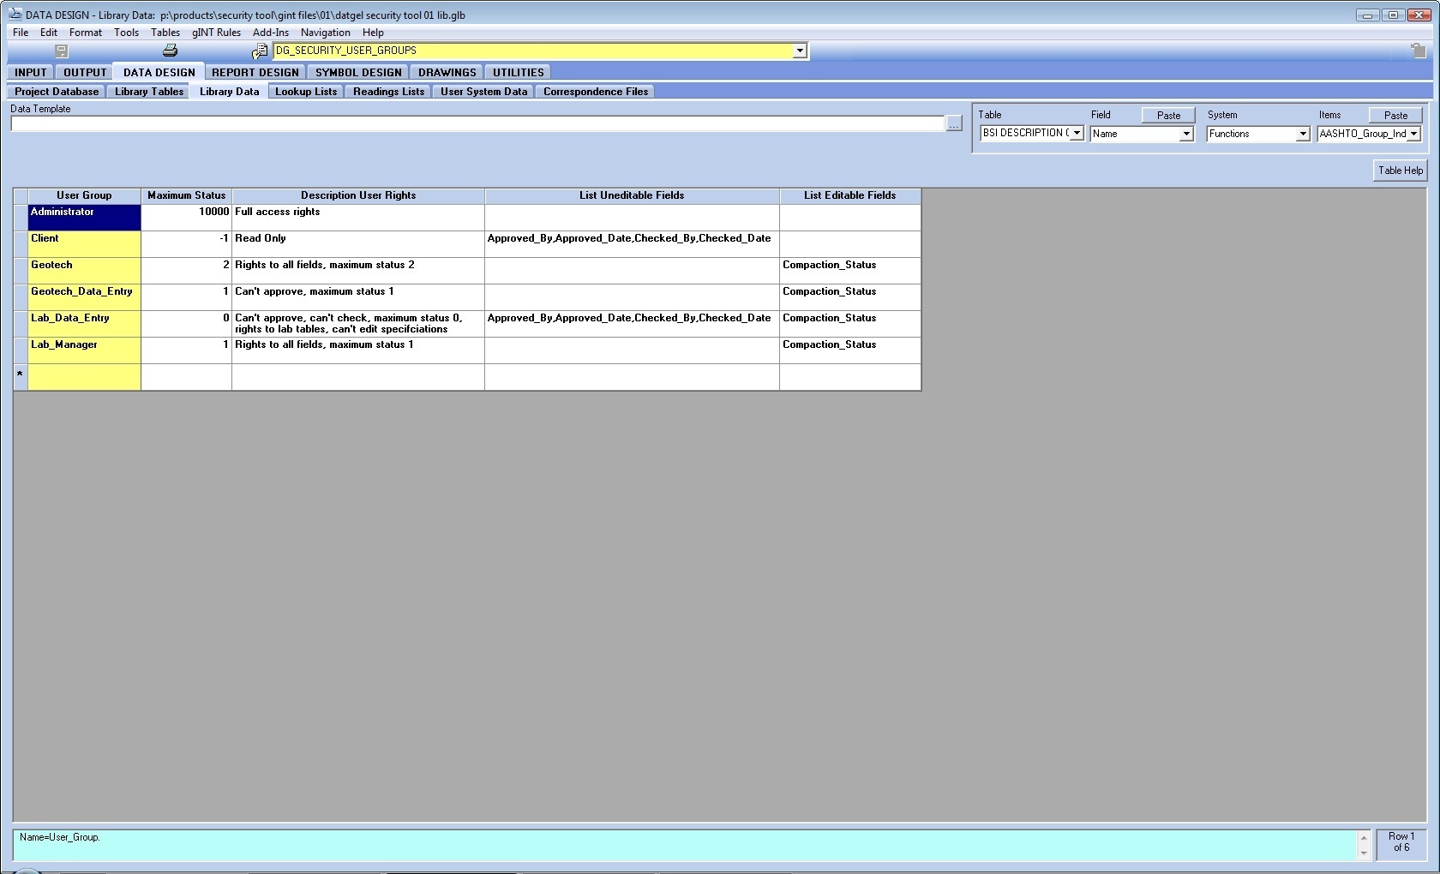The width and height of the screenshot is (1440, 874).
Task: Go to the DRAWINGS tab
Action: tap(447, 73)
